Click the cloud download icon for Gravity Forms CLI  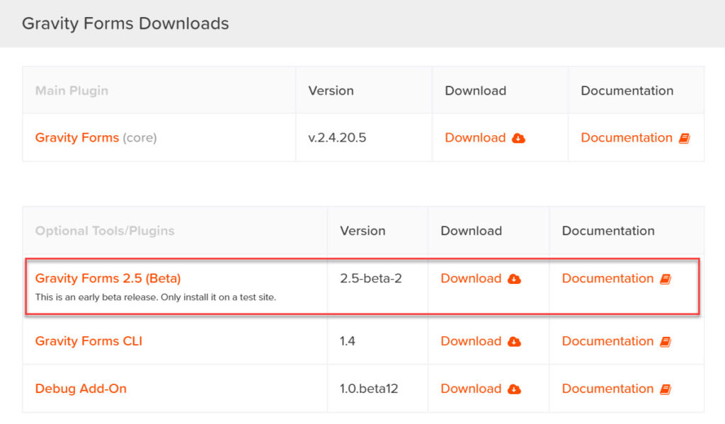513,340
